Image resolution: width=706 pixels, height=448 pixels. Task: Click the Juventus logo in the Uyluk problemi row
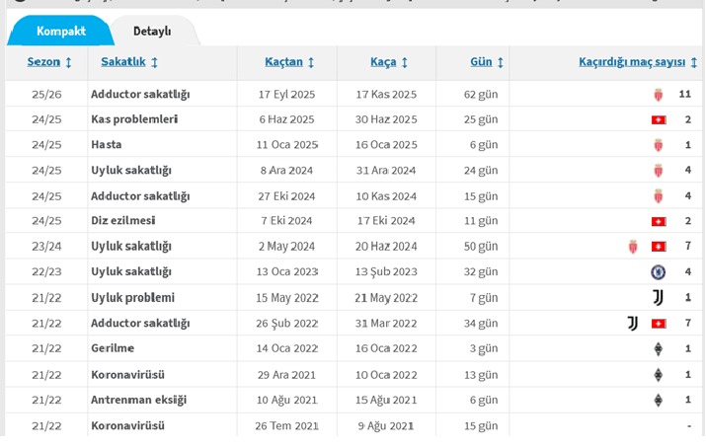tap(659, 297)
